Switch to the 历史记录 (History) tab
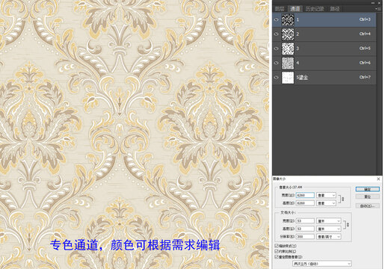The image size is (385, 269). 315,9
